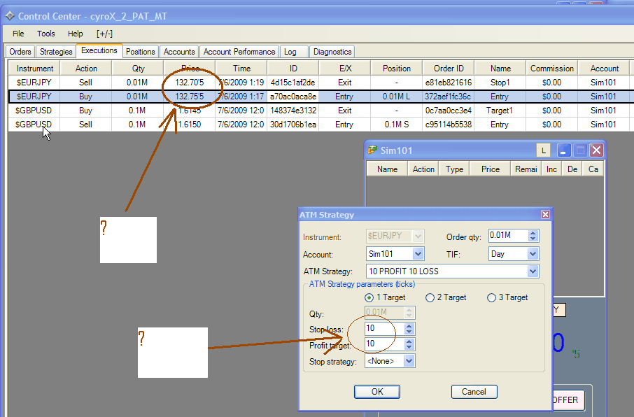Viewport: 634px width, 417px height.
Task: Click order ID e81eb821616 cell
Action: point(449,83)
